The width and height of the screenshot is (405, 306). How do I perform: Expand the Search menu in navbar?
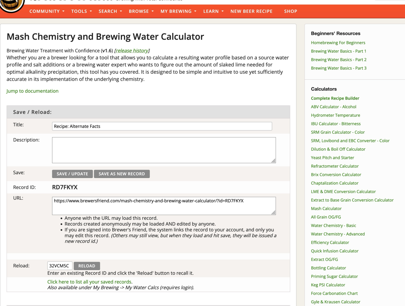[110, 11]
